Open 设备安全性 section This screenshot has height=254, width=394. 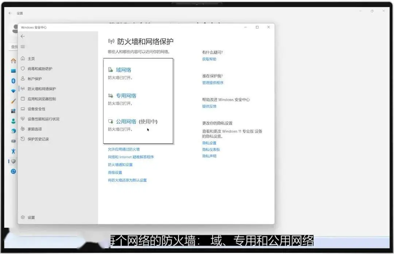(x=36, y=109)
